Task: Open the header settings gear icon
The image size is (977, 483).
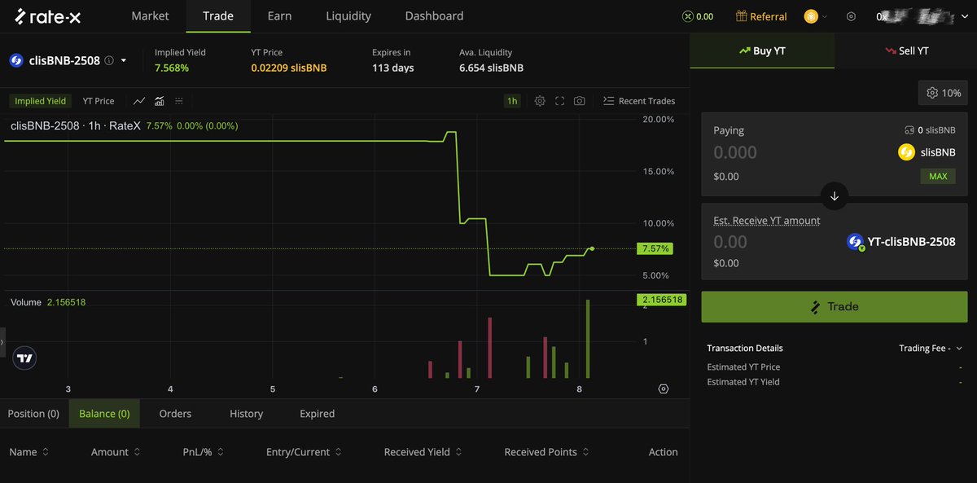Action: point(852,16)
